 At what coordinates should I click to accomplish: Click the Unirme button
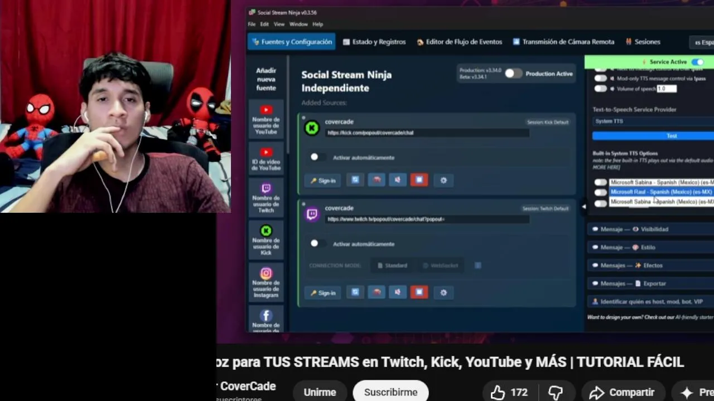click(320, 392)
